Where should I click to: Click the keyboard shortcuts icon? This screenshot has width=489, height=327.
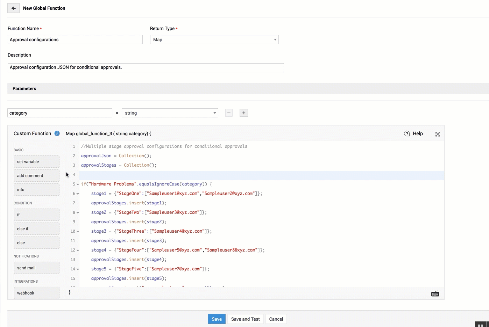tap(435, 294)
